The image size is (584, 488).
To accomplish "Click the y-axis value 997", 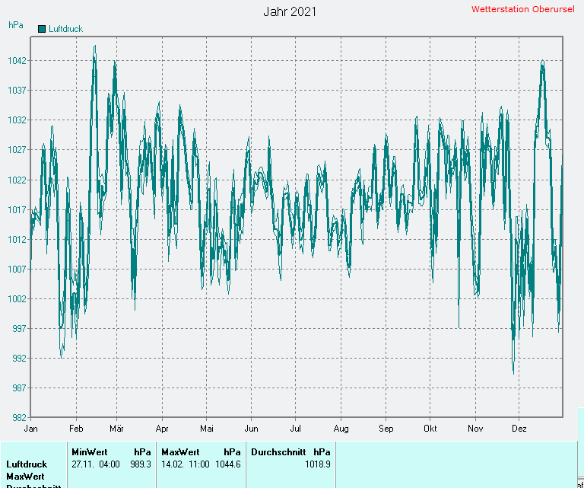I will (19, 328).
